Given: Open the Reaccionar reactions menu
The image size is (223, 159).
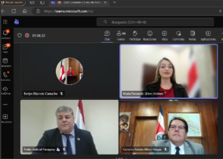Looking at the screenshot, I should [x=150, y=36].
